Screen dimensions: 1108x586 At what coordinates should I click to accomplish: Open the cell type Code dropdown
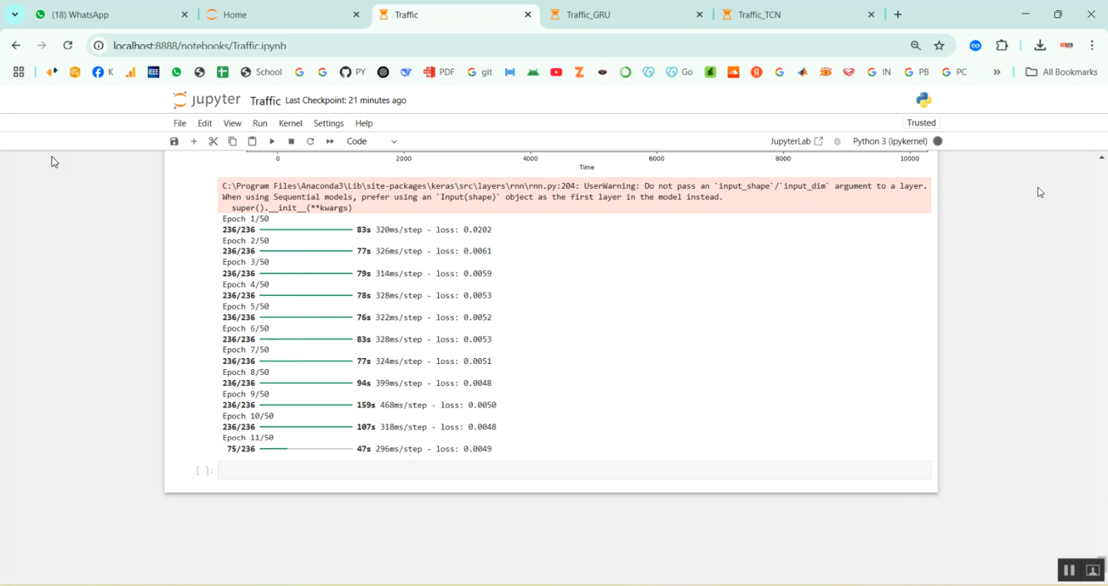tap(372, 141)
